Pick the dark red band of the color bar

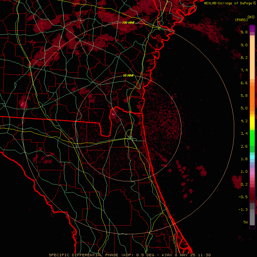(x=252, y=195)
